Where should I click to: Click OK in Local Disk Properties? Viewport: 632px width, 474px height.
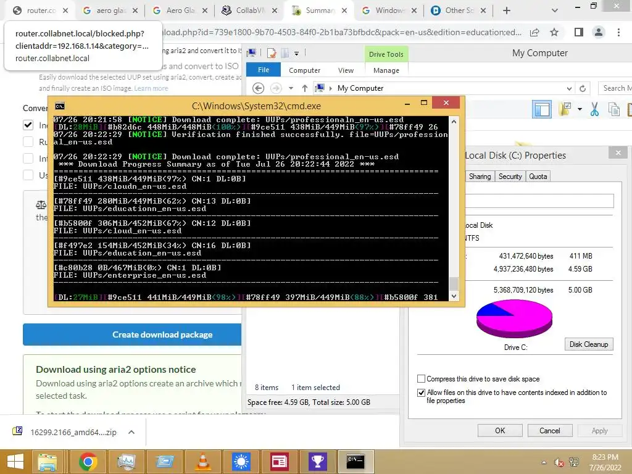point(500,430)
